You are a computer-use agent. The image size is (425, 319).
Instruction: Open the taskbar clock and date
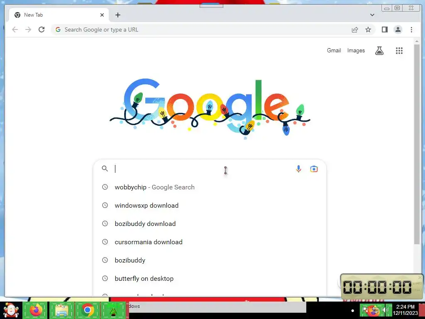(x=405, y=310)
